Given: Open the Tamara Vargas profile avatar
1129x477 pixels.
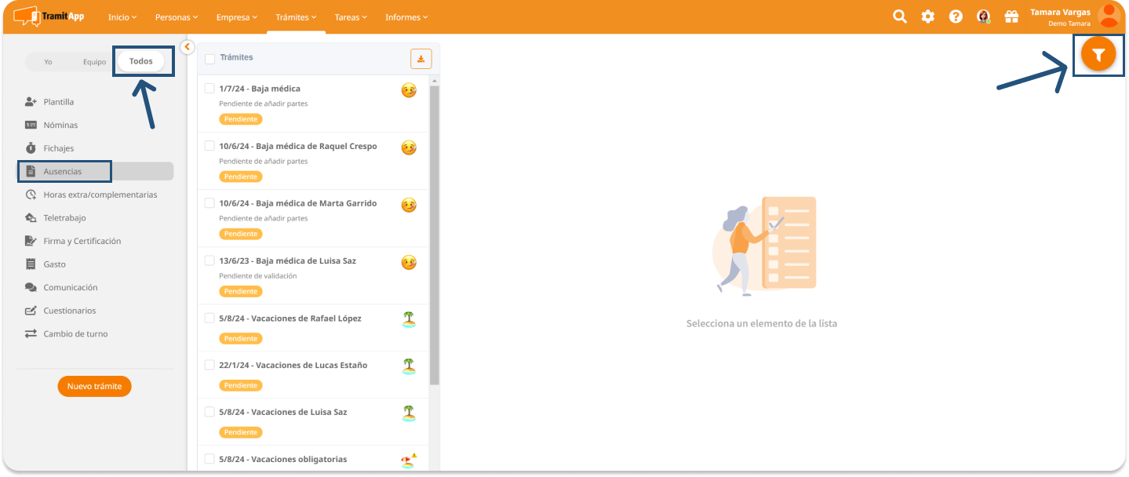Looking at the screenshot, I should 1109,16.
